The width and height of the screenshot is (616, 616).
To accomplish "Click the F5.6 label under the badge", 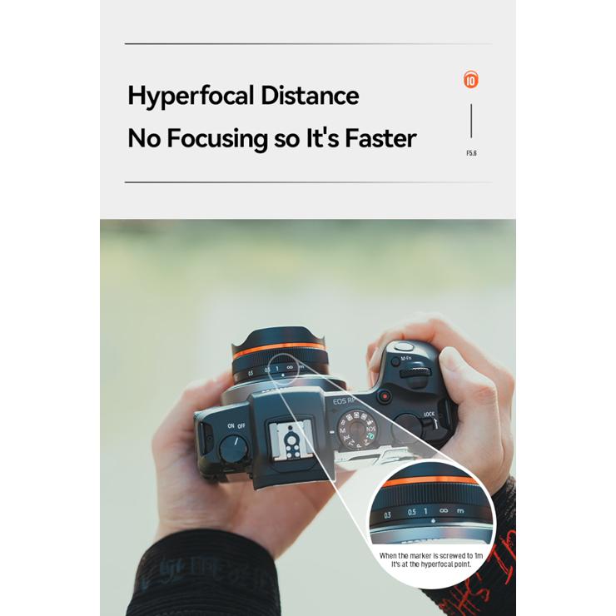I will [x=471, y=153].
